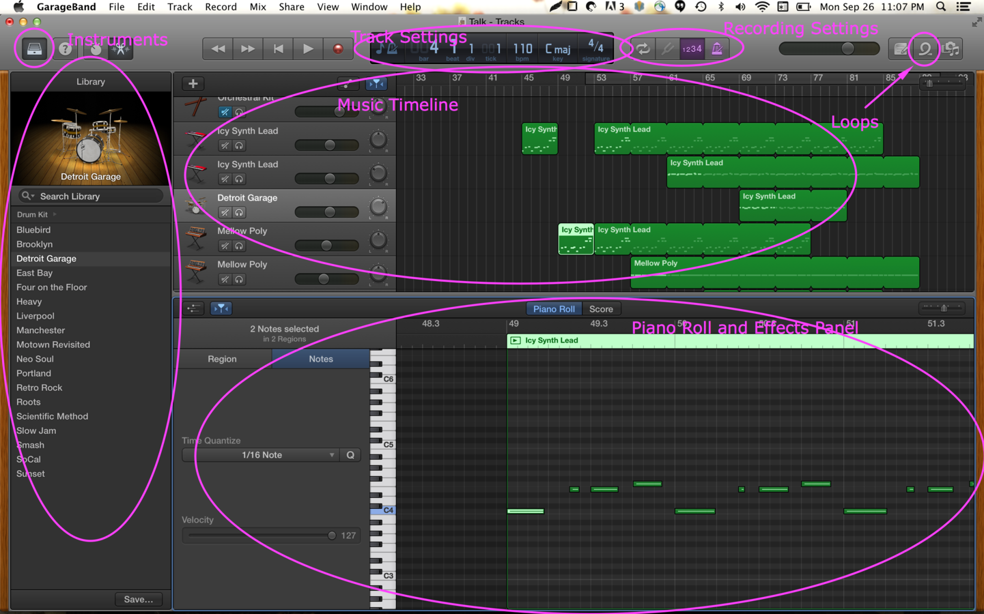
Task: Click the Time Machine icon in the menu bar
Action: 701,7
